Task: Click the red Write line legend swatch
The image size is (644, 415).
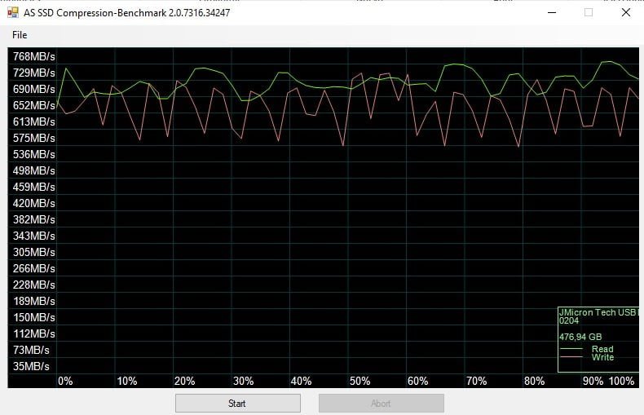Action: 571,358
